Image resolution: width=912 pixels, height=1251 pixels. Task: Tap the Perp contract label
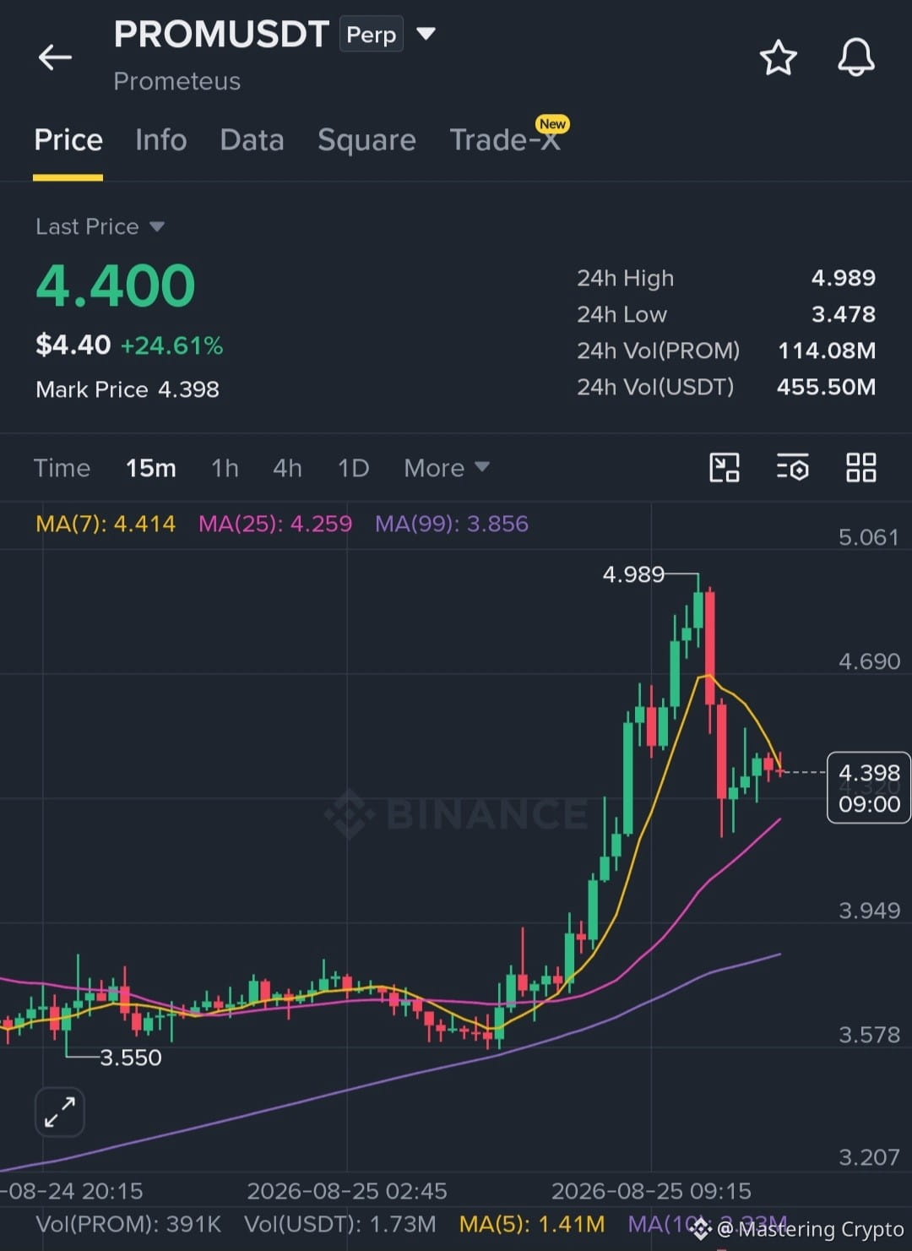click(x=371, y=35)
